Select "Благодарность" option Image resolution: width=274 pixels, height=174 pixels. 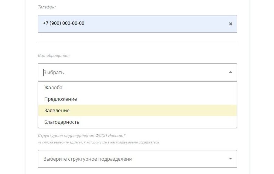pyautogui.click(x=137, y=122)
